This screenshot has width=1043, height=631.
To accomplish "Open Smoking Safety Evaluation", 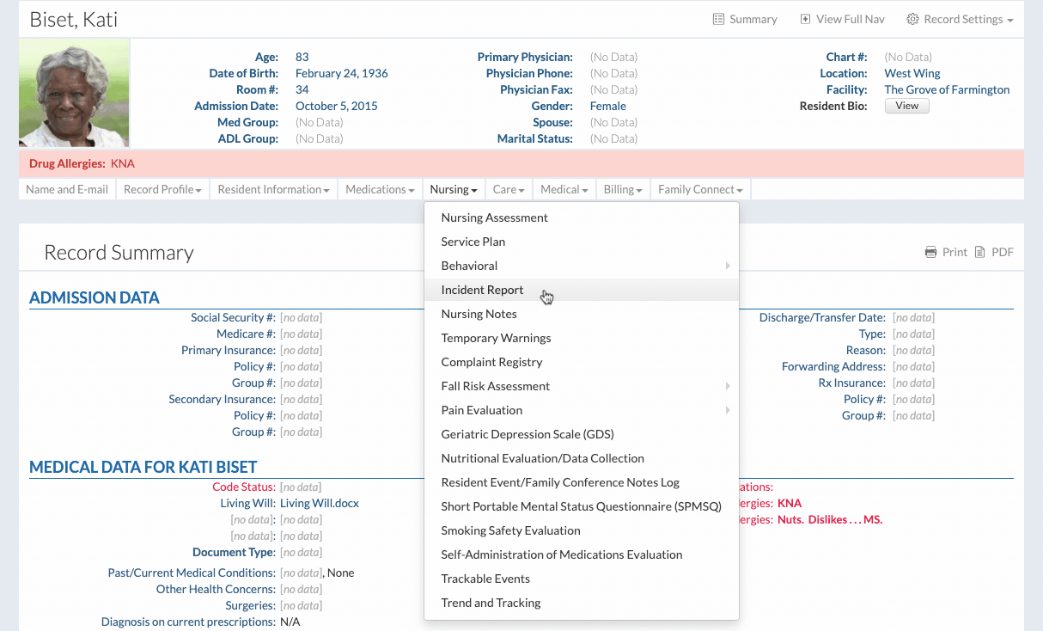I will click(x=510, y=530).
